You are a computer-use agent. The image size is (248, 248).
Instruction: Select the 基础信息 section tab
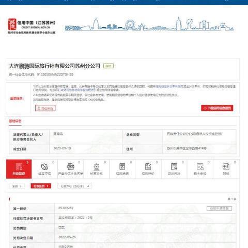[15, 121]
